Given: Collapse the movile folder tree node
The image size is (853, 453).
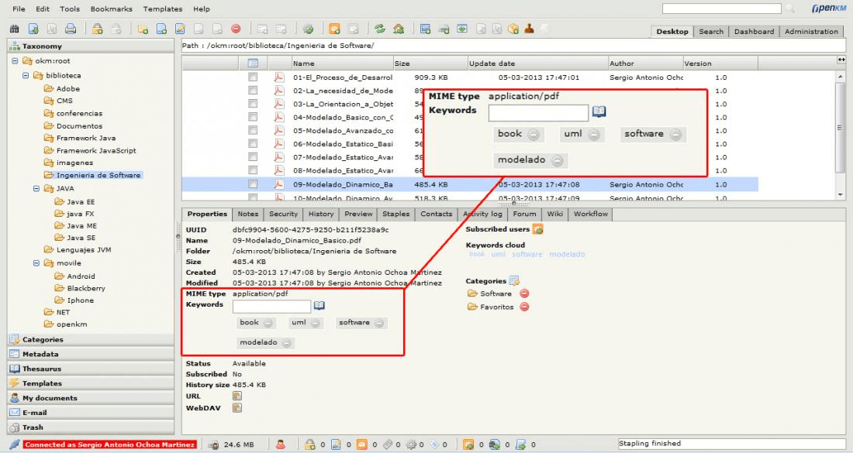Looking at the screenshot, I should pos(36,263).
